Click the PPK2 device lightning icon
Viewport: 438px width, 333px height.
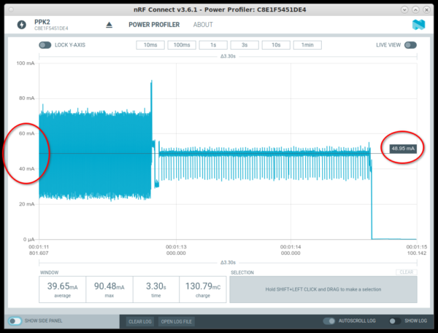20,25
